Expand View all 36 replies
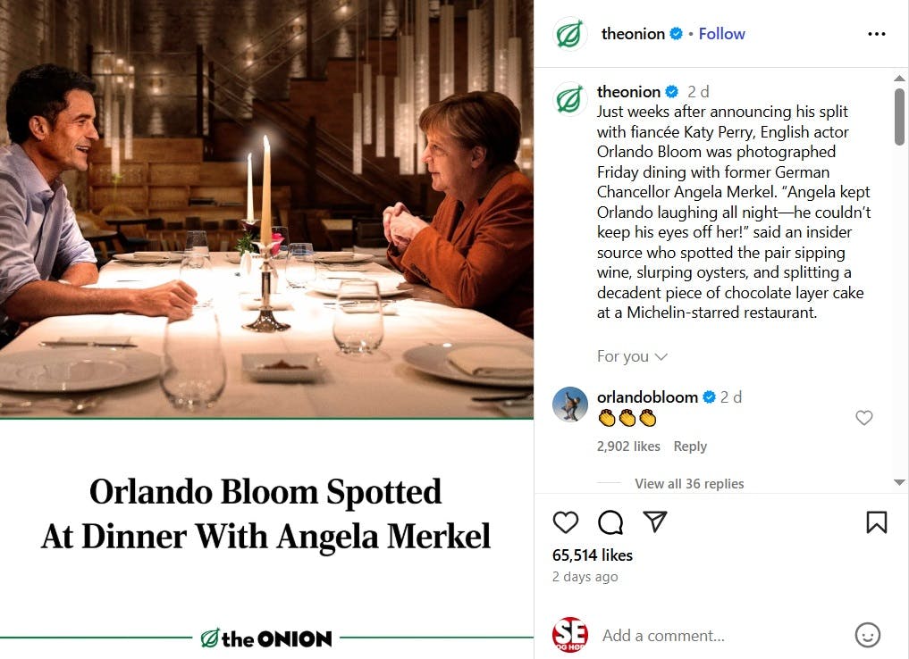 (689, 484)
